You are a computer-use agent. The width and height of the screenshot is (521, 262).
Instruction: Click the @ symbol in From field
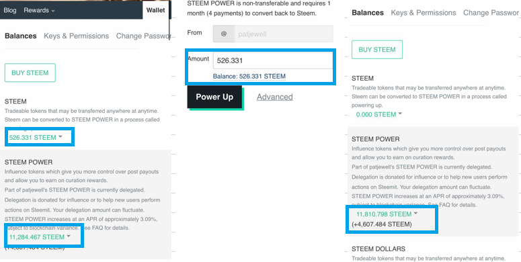point(224,34)
